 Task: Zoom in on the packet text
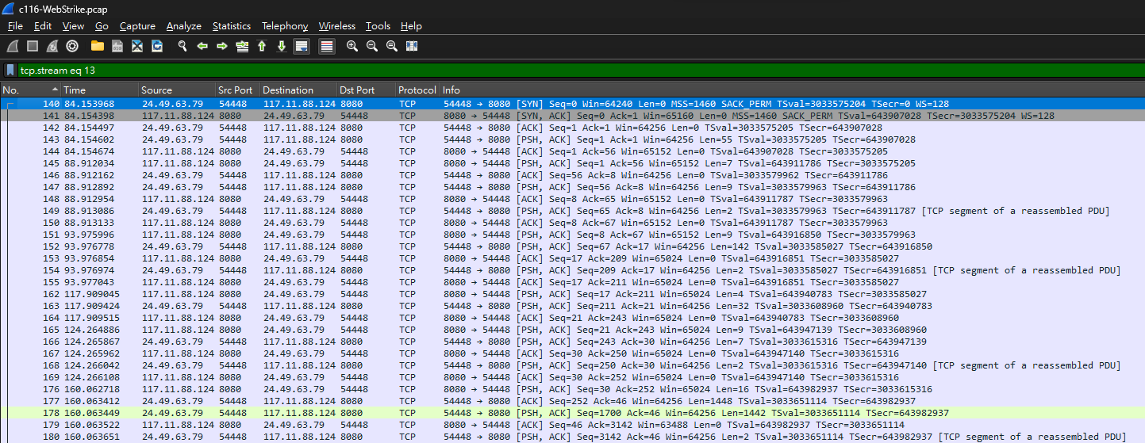pyautogui.click(x=352, y=47)
